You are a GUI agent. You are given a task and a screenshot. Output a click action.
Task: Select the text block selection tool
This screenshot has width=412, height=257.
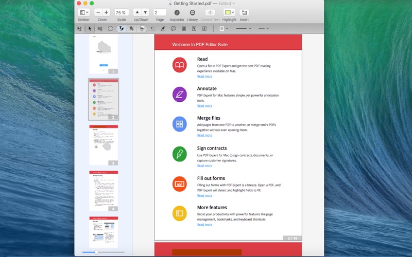(x=100, y=29)
